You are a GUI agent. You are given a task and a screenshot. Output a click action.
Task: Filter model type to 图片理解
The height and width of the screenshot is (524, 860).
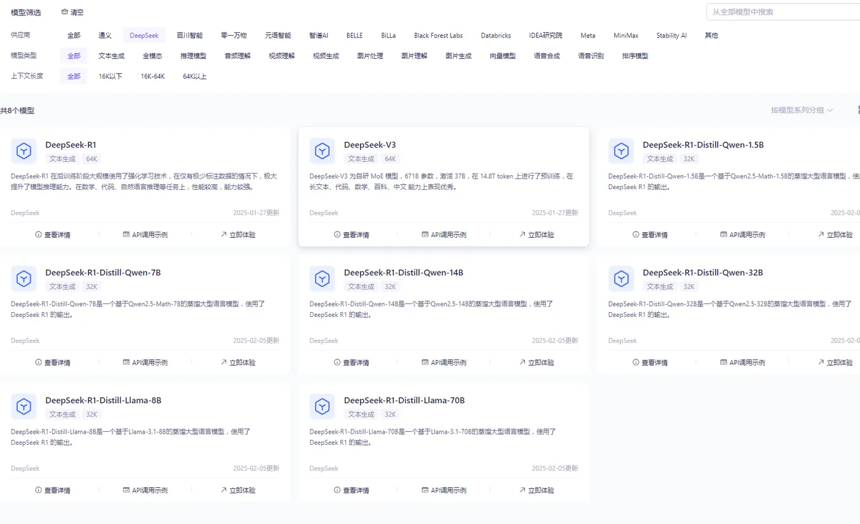[415, 56]
